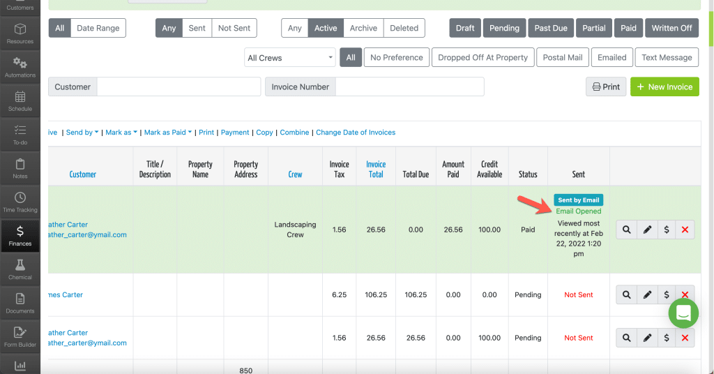Open ather_carter@ymail.com in the paid row
The width and height of the screenshot is (714, 374).
87,234
